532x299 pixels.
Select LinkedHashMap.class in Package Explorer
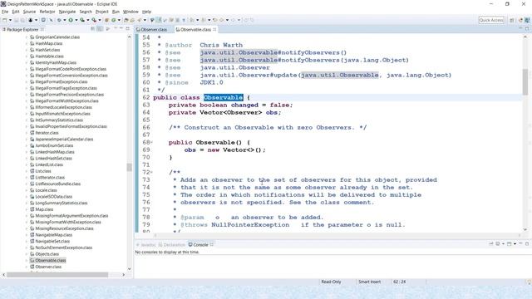pos(55,152)
